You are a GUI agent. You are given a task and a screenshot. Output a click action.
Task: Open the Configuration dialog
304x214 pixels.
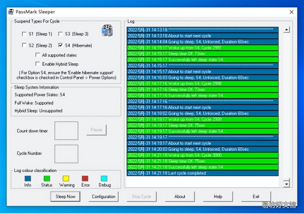click(104, 196)
